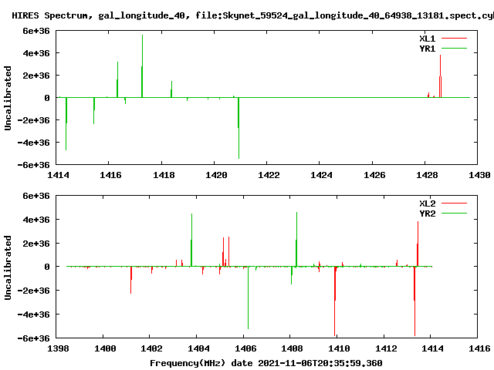
Task: Click the green YR1 legend line sample
Action: 454,49
